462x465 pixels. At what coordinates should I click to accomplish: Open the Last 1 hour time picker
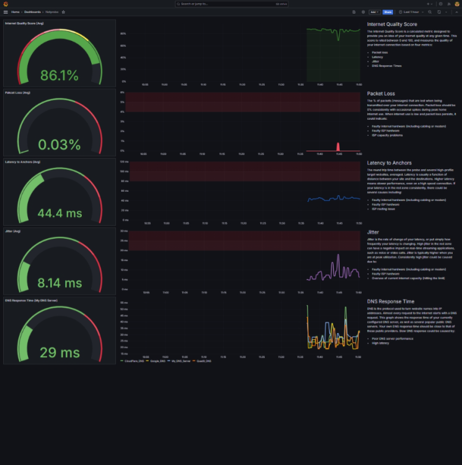click(x=411, y=12)
